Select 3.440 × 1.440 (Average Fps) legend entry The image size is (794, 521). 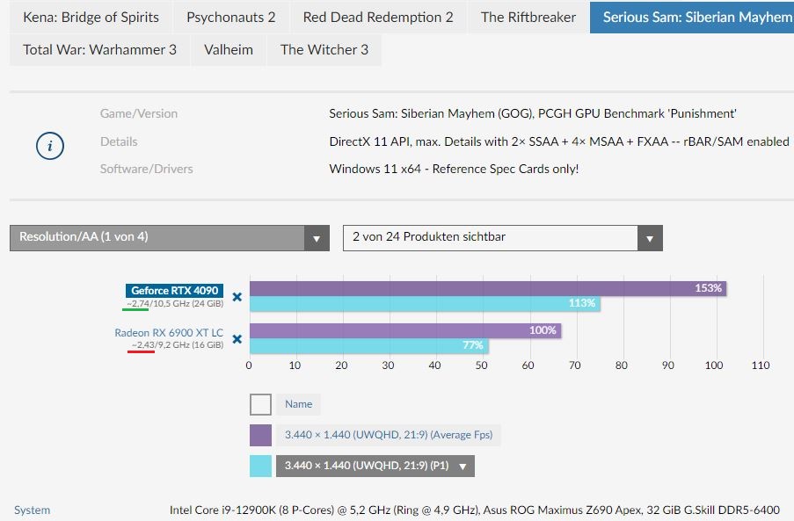[389, 435]
